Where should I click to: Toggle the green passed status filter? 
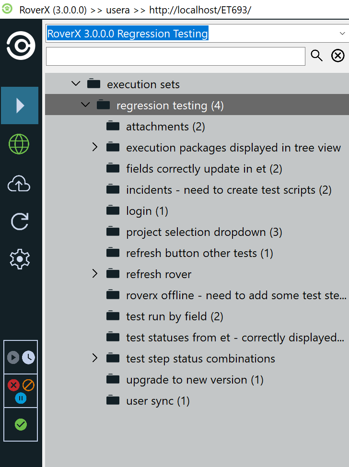click(x=21, y=424)
